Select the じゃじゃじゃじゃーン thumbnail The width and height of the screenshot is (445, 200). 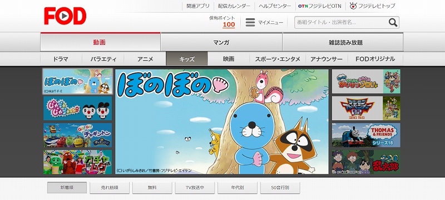click(x=77, y=108)
